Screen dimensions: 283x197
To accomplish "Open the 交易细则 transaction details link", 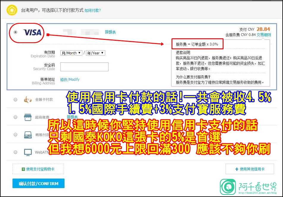I will pos(264,35).
